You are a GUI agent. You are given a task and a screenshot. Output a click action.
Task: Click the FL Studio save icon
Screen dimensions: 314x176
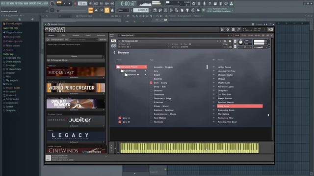(215, 3)
